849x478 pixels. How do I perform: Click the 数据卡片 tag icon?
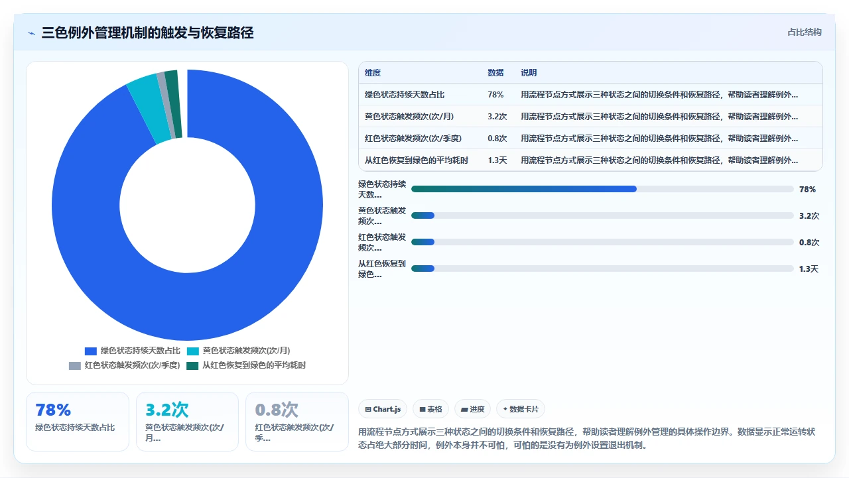tap(505, 410)
